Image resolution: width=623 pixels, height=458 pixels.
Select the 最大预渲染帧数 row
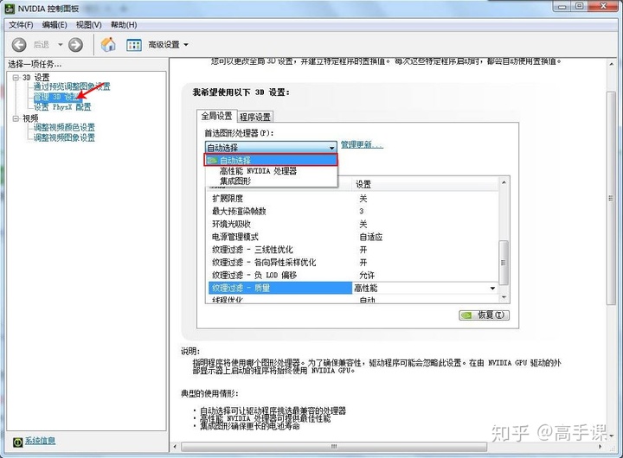coord(353,211)
